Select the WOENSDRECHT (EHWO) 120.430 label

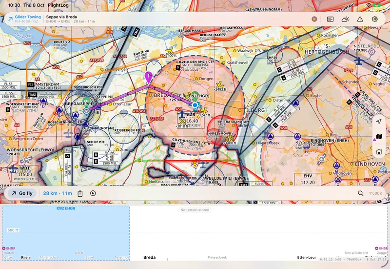(30, 152)
